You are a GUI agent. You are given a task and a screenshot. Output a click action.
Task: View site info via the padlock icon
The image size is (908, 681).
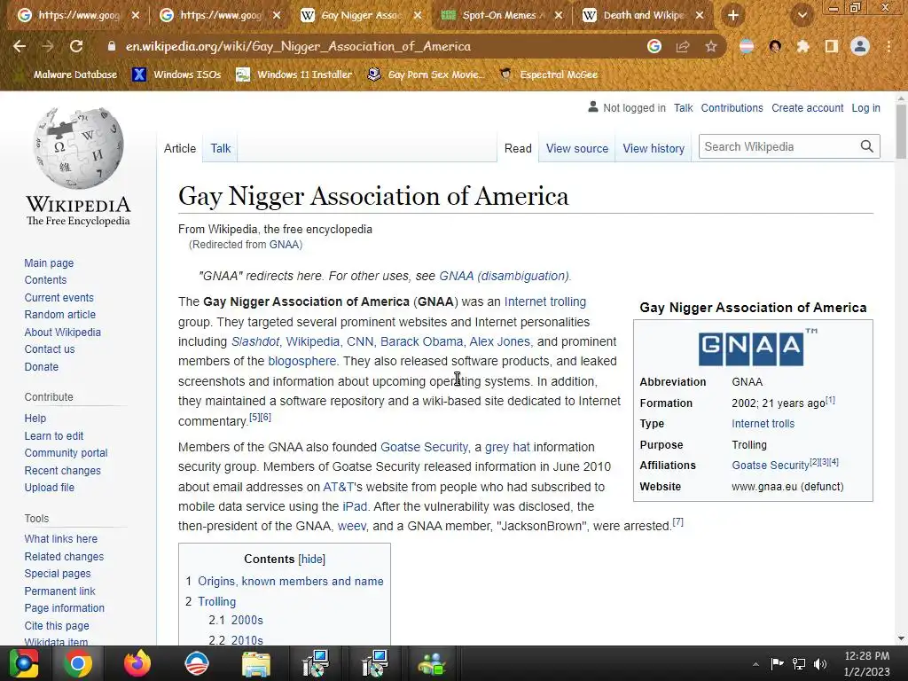point(112,46)
